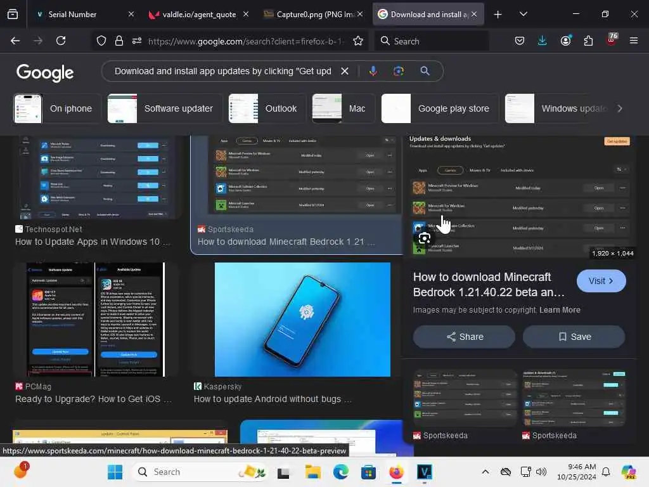Open Windows Start menu
The image size is (649, 487).
click(115, 472)
